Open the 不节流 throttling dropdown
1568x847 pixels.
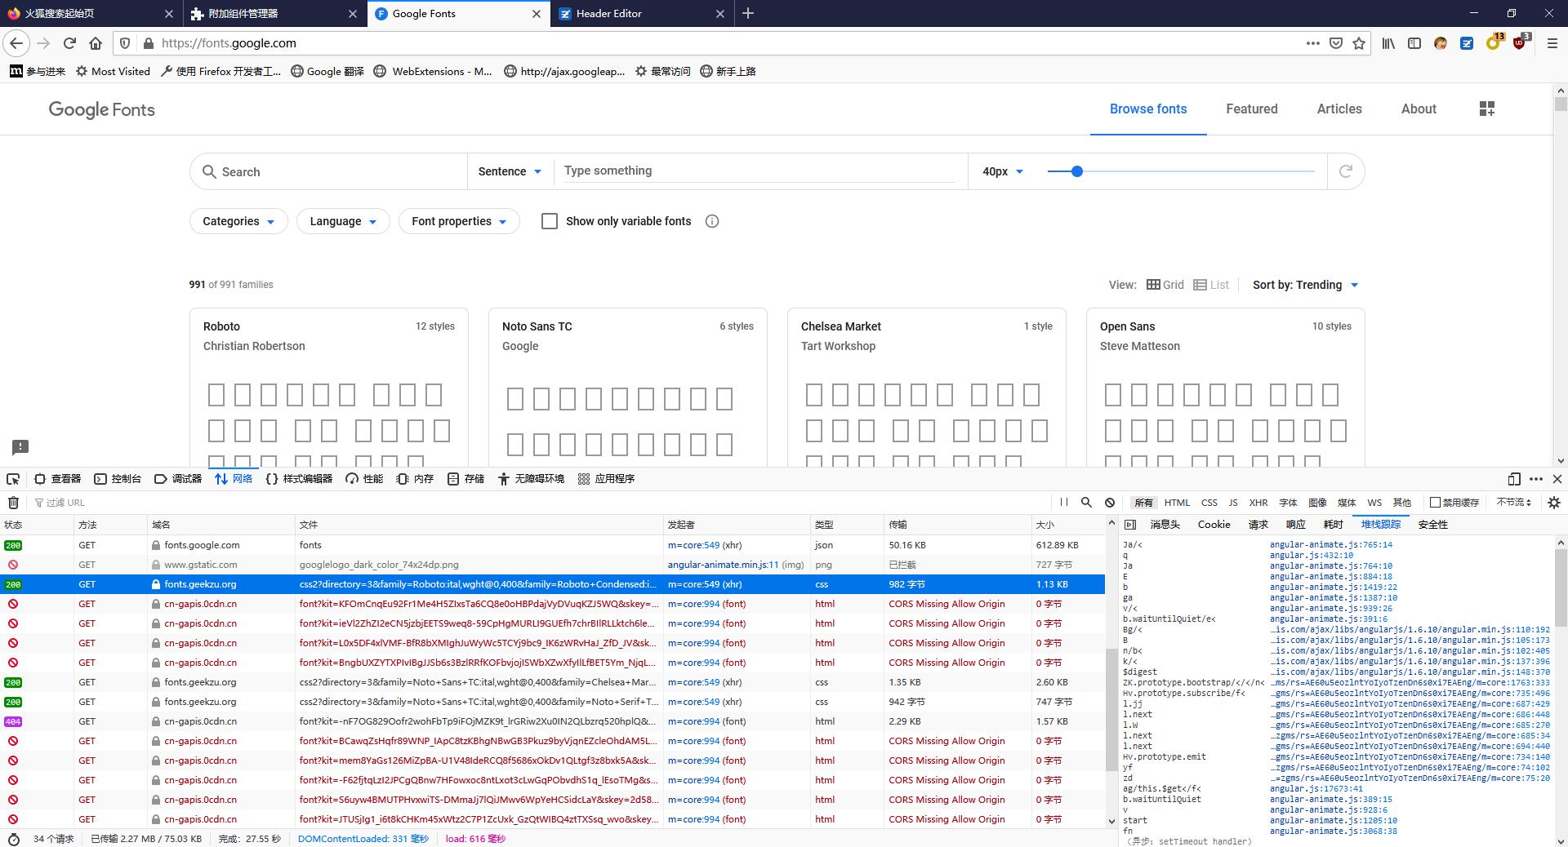coord(1513,503)
